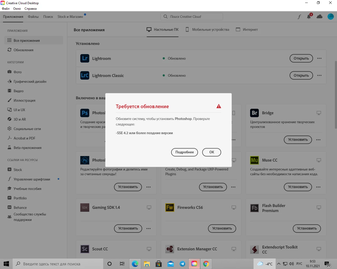Open more options for Lightroom Classic
Viewport: 337px width, 269px height.
[319, 75]
